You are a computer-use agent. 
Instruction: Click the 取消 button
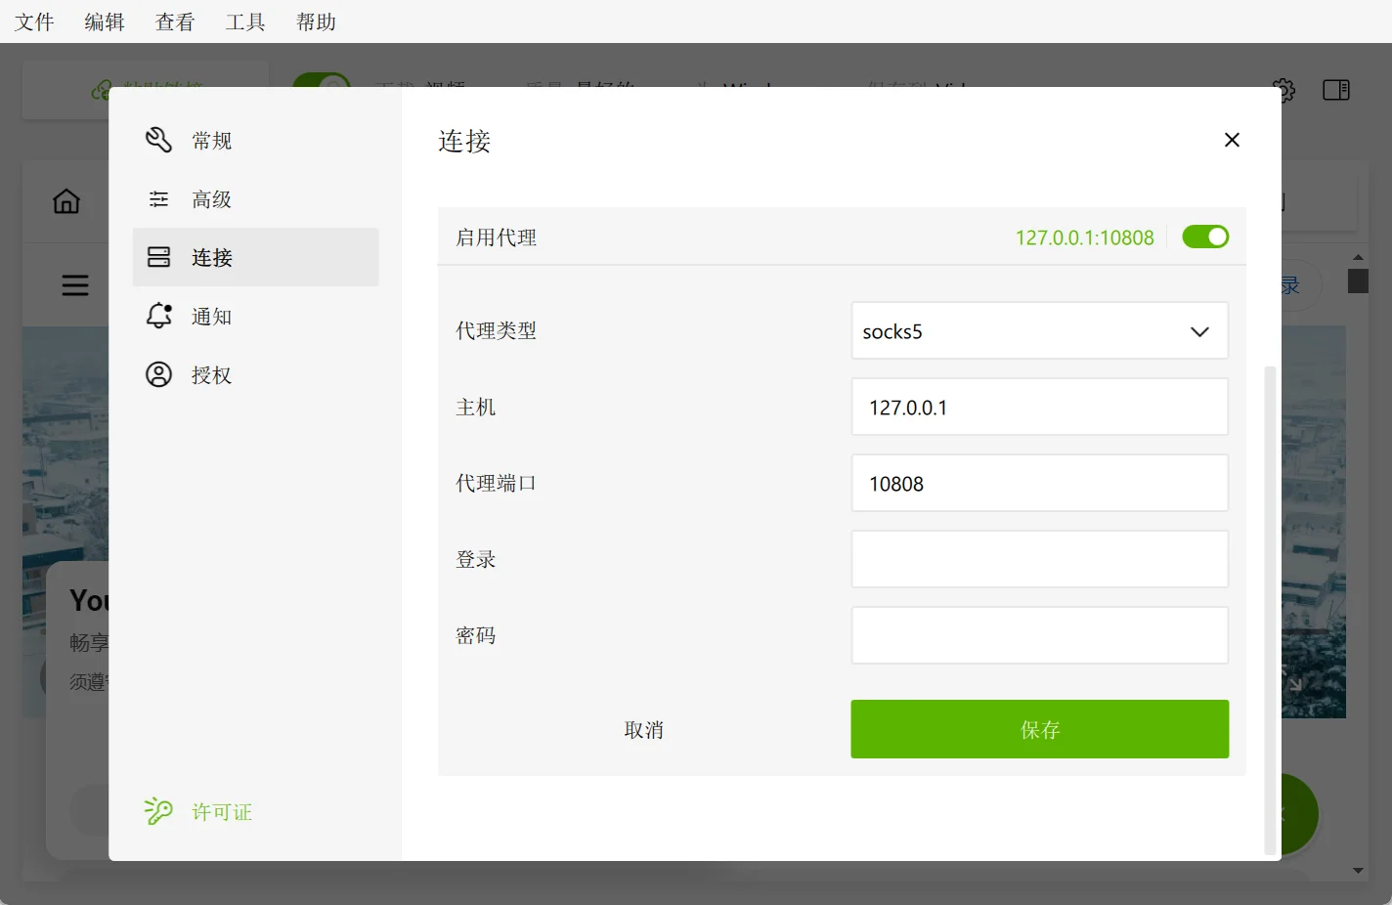point(643,729)
